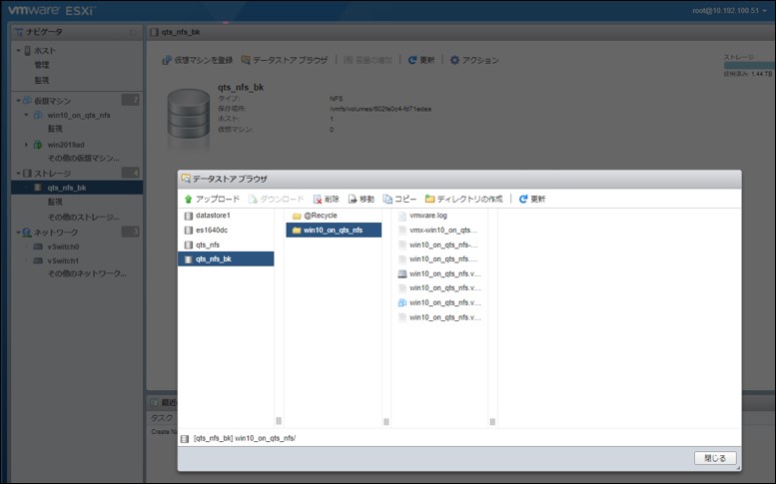The image size is (776, 484).
Task: Click the アップロード upload icon
Action: [188, 199]
